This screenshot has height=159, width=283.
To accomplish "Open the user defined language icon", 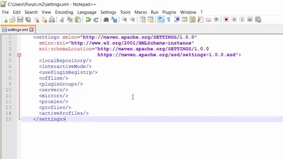I will [184, 19].
